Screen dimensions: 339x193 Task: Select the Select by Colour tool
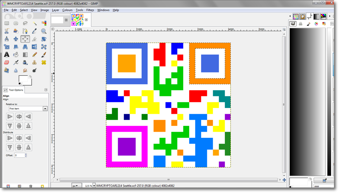click(x=44, y=23)
